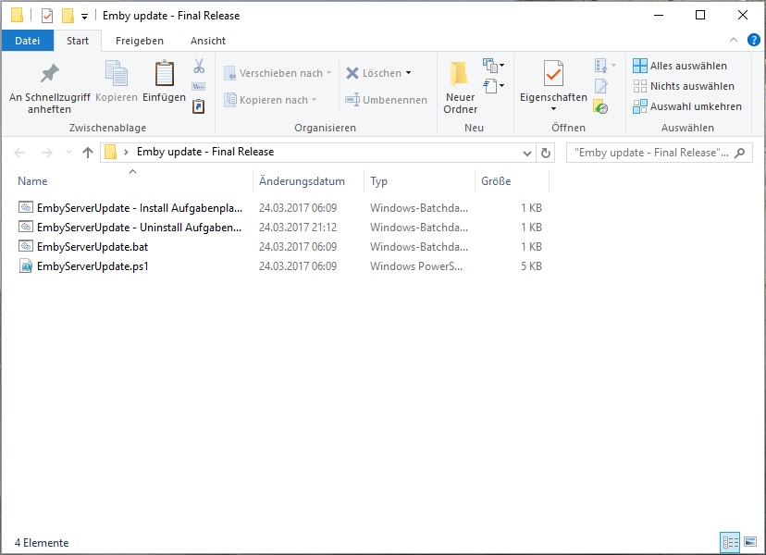The height and width of the screenshot is (555, 766).
Task: Click the quick access properties checkmark icon
Action: tap(47, 16)
